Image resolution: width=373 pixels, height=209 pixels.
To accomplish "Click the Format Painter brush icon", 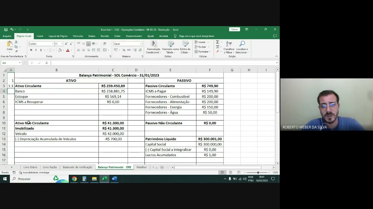I will 16,51.
